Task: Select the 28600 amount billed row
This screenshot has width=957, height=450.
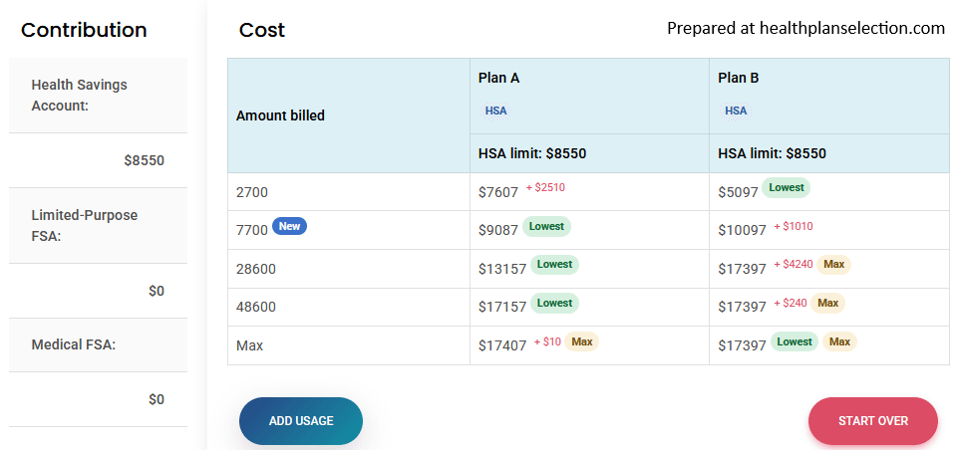Action: point(589,268)
